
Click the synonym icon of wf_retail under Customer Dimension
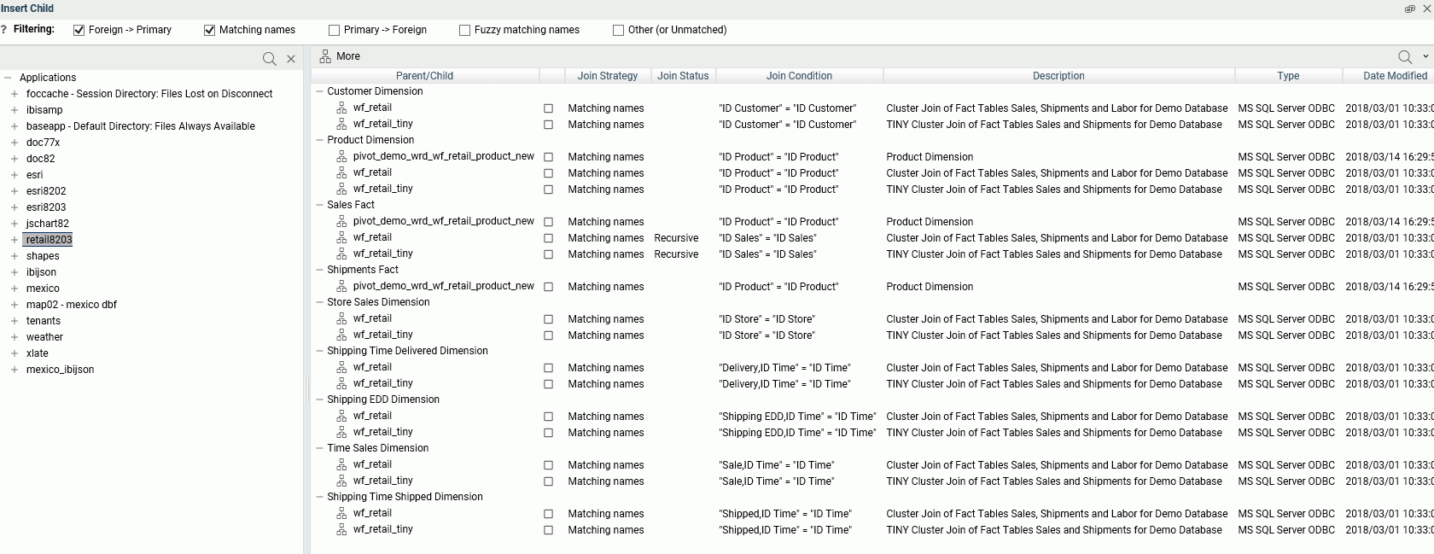pos(341,108)
